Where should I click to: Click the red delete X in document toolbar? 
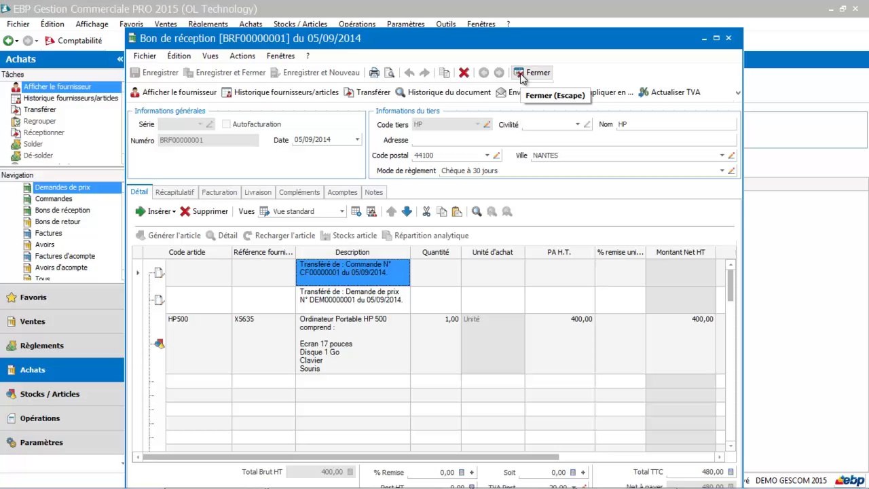tap(464, 73)
